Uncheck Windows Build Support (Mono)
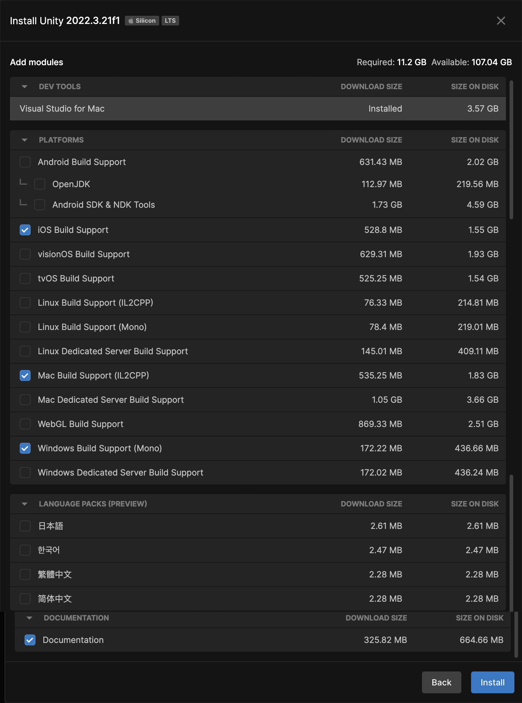The image size is (522, 703). coord(25,448)
